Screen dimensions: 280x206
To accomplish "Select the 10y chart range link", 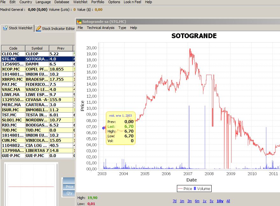I will click(220, 201).
